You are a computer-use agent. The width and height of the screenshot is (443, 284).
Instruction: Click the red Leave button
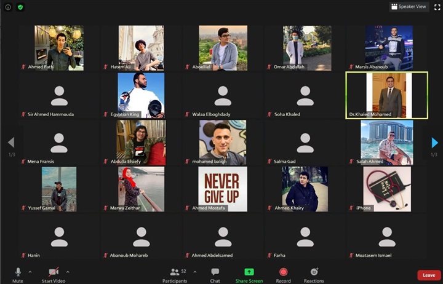(429, 275)
